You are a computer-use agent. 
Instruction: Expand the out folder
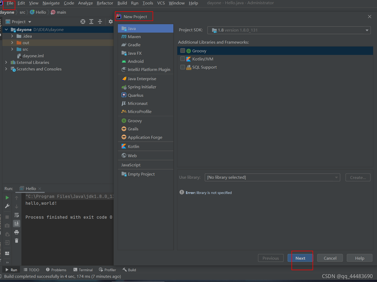click(12, 43)
